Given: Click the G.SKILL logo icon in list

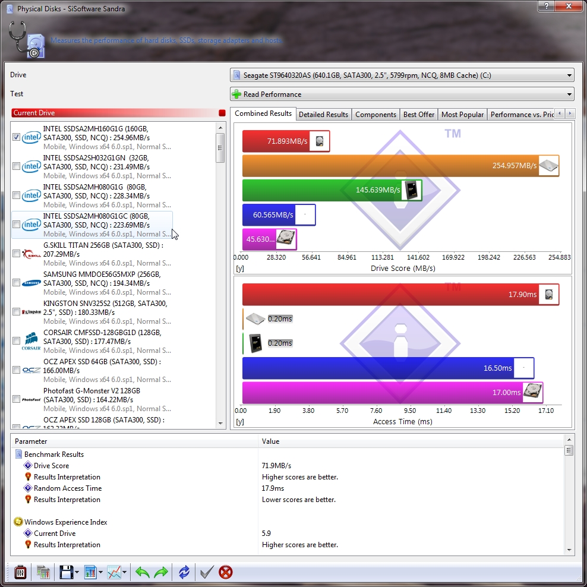Looking at the screenshot, I should (x=31, y=254).
